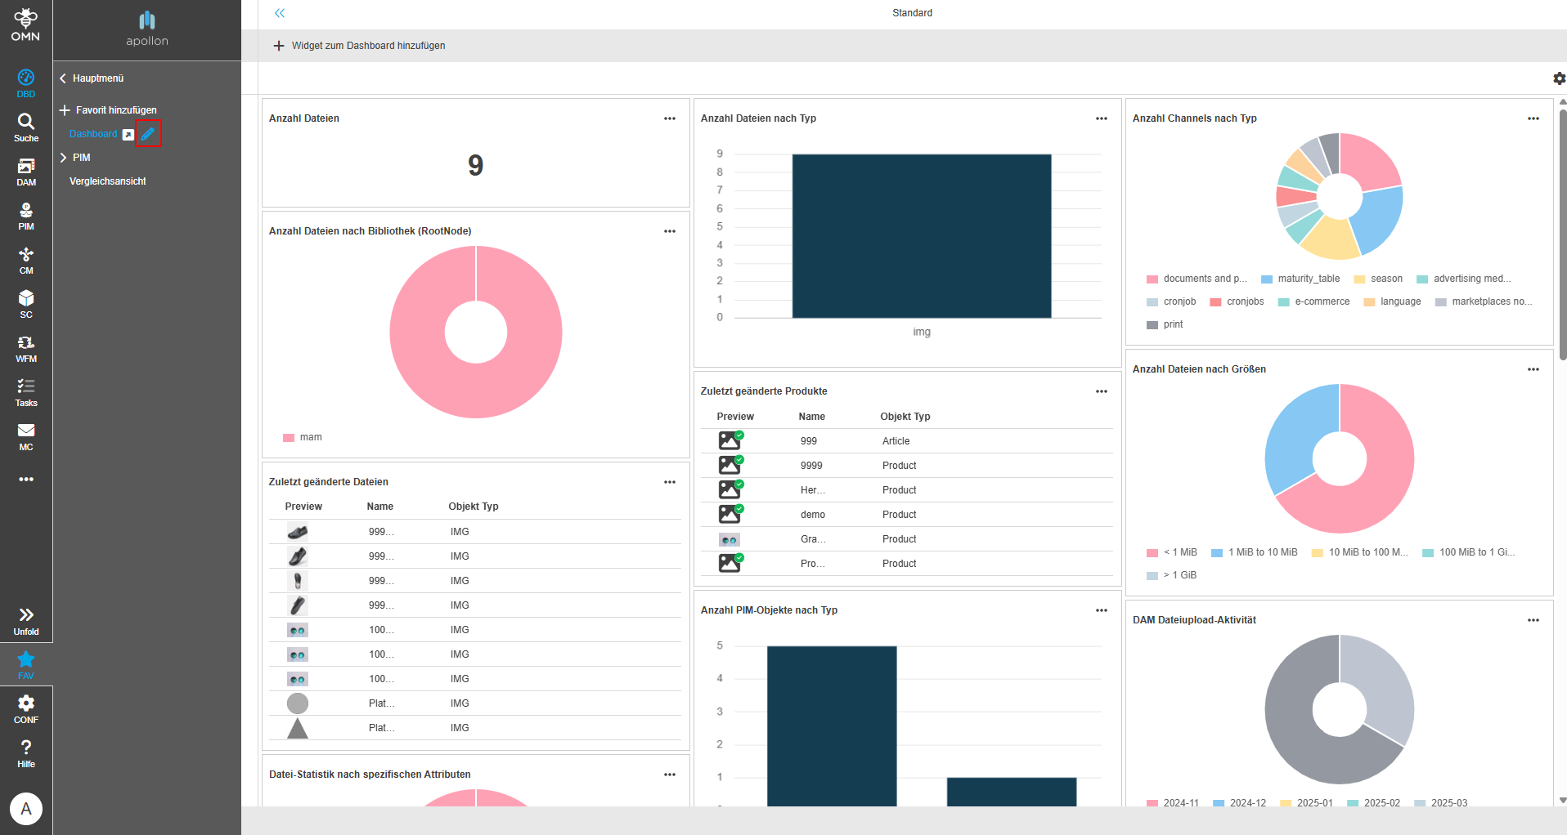Open Vergleichsansicht favorite

108,181
